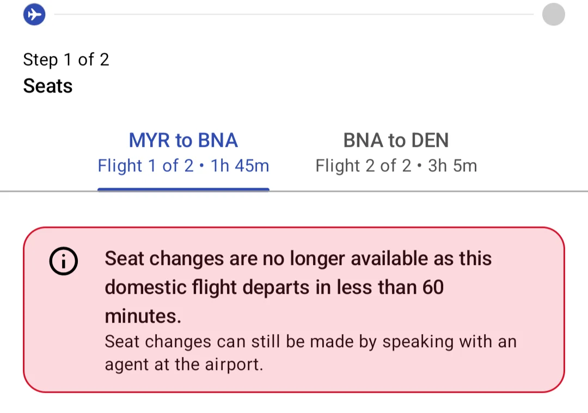588x413 pixels.
Task: Select the MYR to BNA tab
Action: [183, 140]
